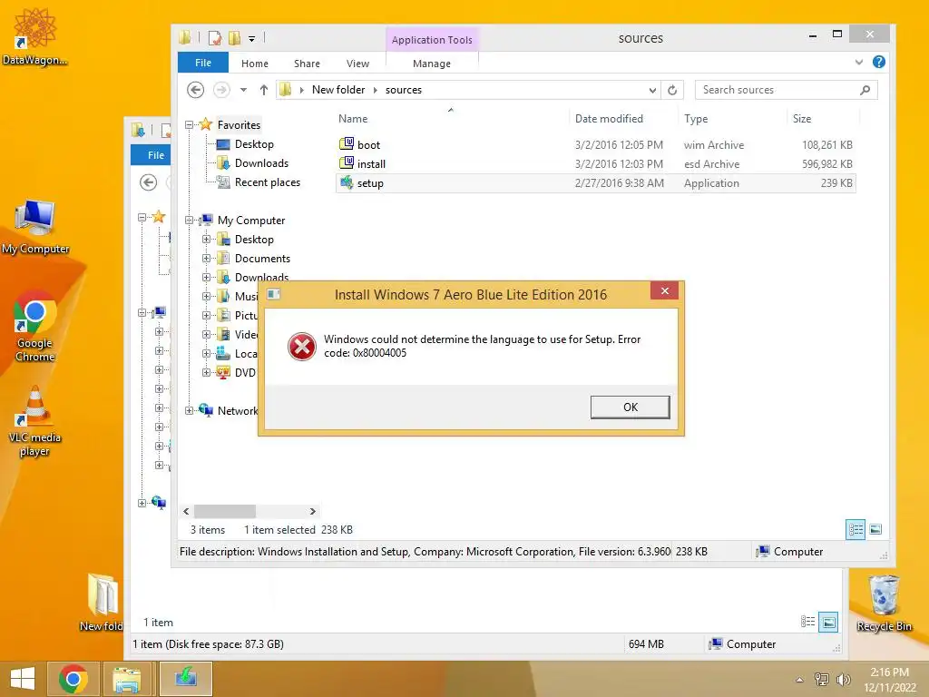This screenshot has height=697, width=929.
Task: Select Desktop under Favorites
Action: tap(254, 144)
